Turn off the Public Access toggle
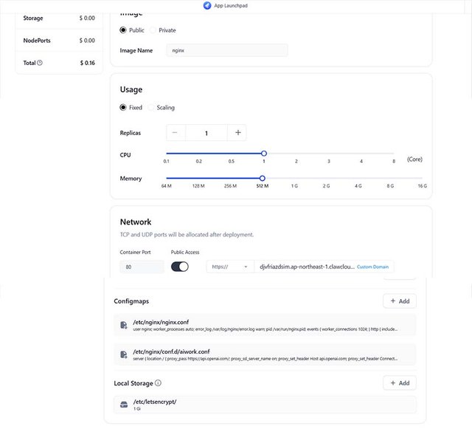 coord(179,267)
